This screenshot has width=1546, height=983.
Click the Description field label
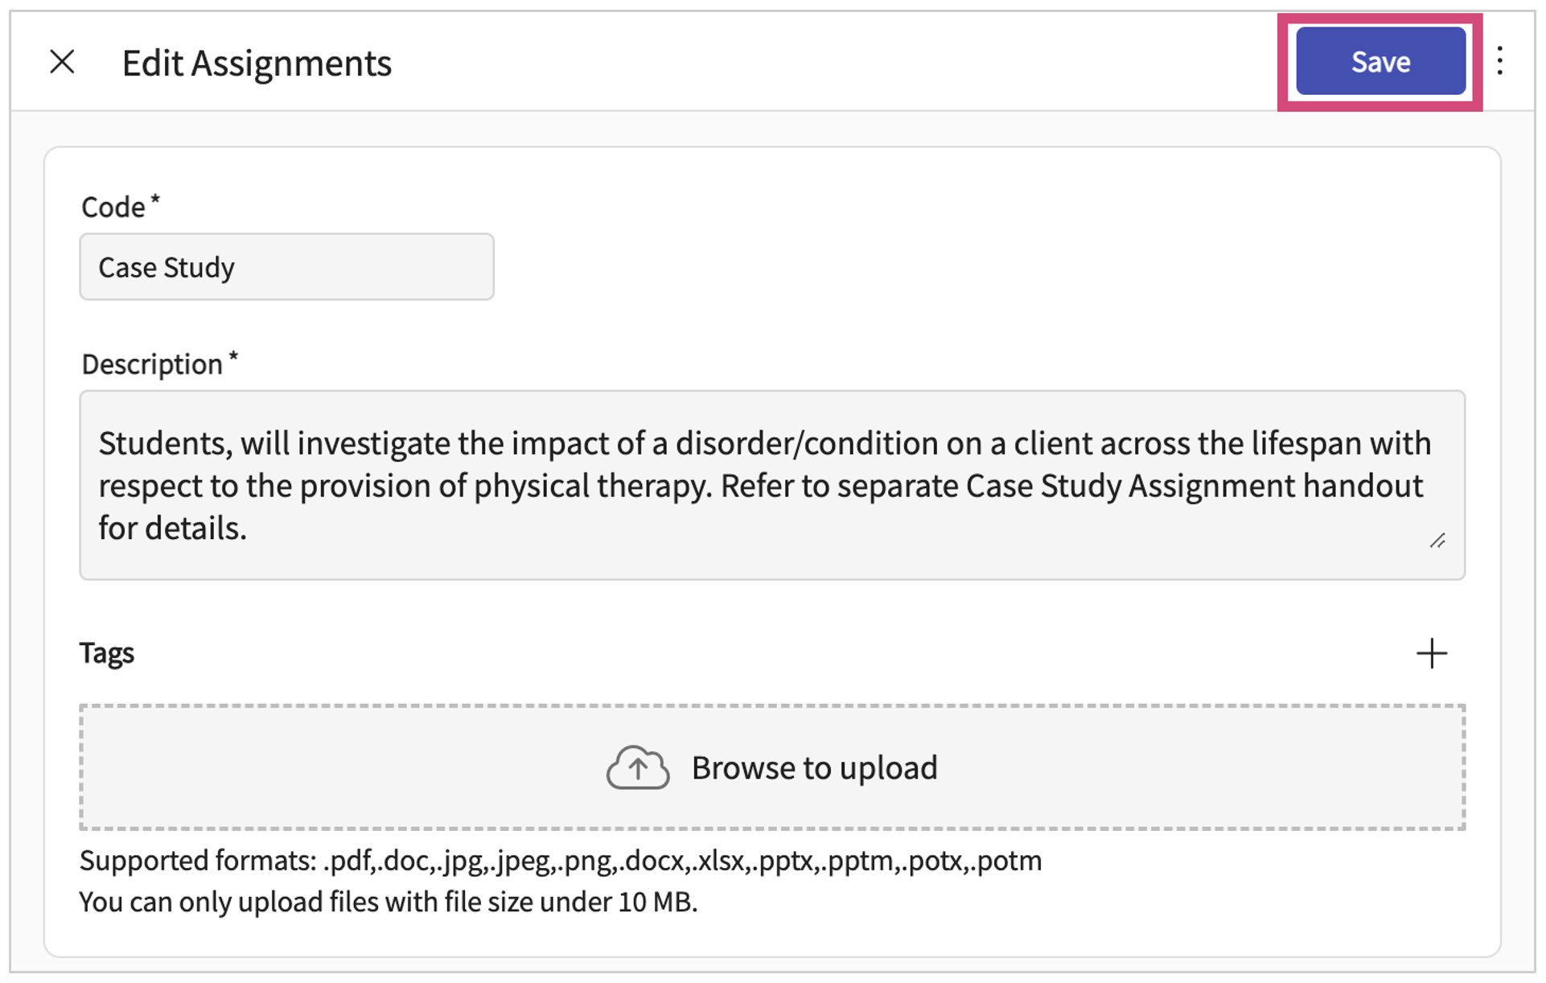coord(152,364)
